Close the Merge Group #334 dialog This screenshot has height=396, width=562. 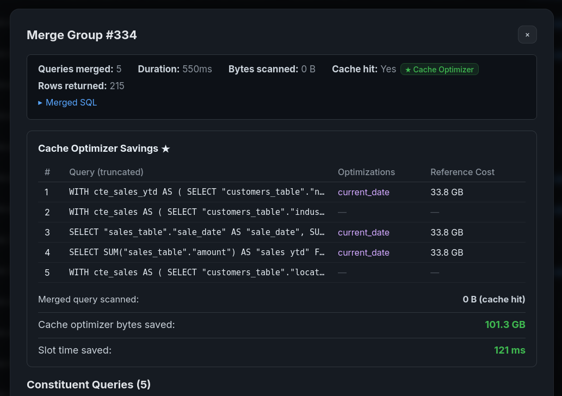coord(527,34)
